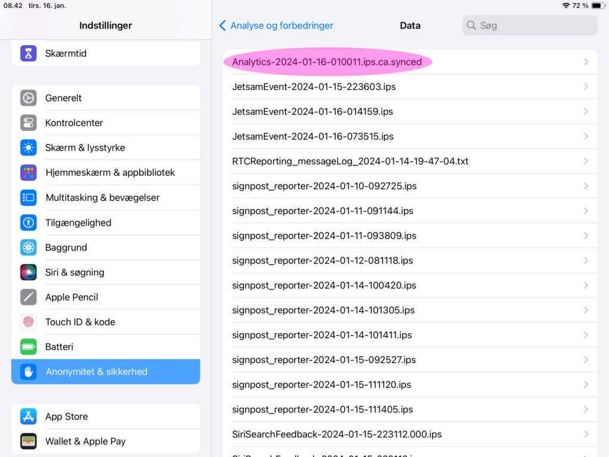This screenshot has width=609, height=457.
Task: Expand signpost_reporter-2024-01-10-092725.ips chevron
Action: pos(586,186)
